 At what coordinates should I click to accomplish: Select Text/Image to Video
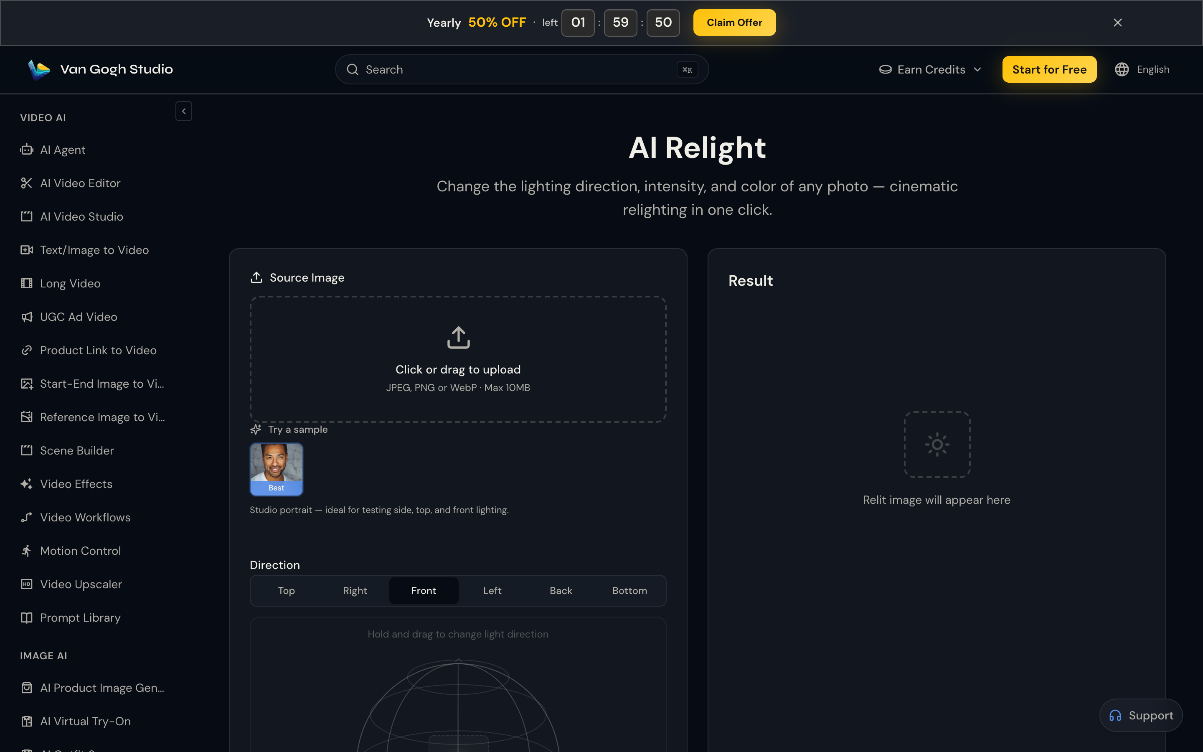pos(84,250)
